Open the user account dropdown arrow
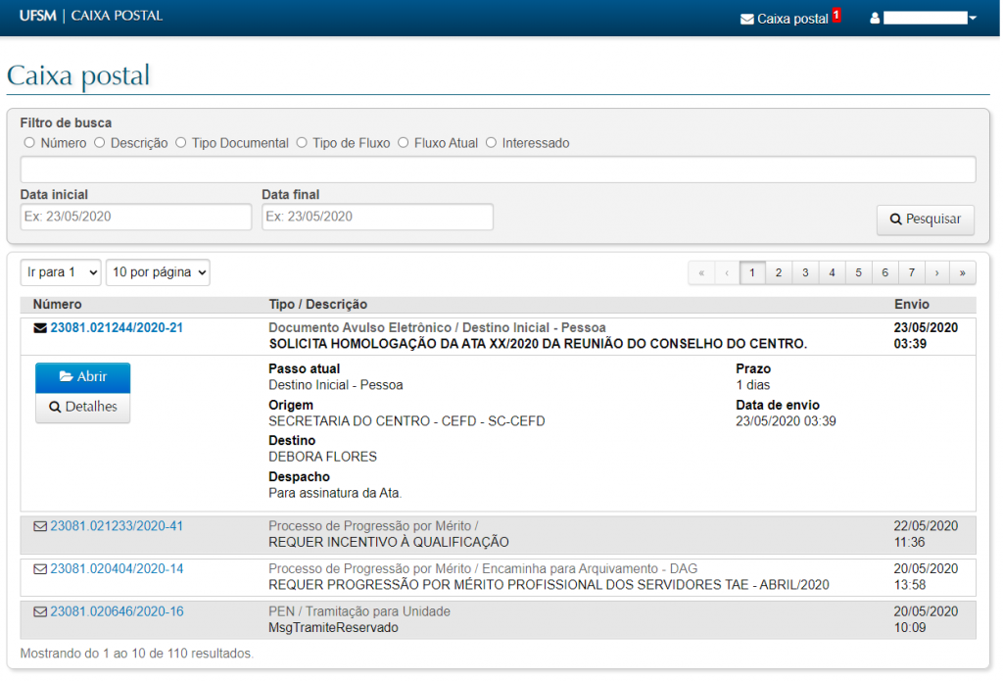 (x=973, y=19)
